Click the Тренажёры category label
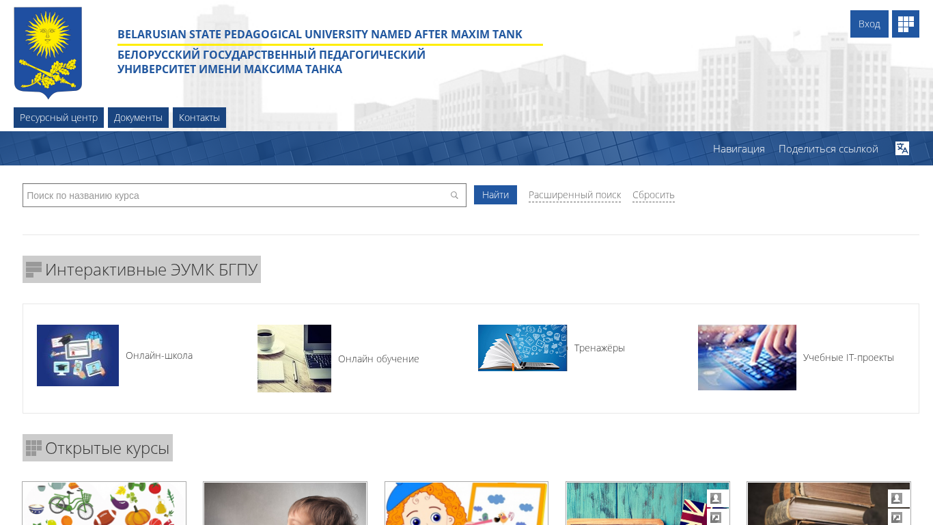Image resolution: width=933 pixels, height=525 pixels. click(600, 348)
